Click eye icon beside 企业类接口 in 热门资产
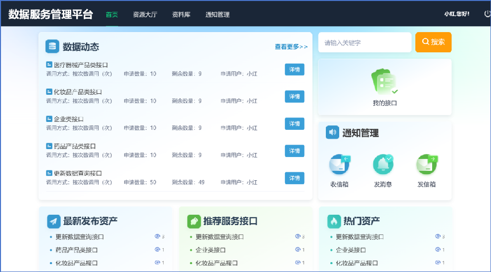Screen dimensions: 491x272 438,250
